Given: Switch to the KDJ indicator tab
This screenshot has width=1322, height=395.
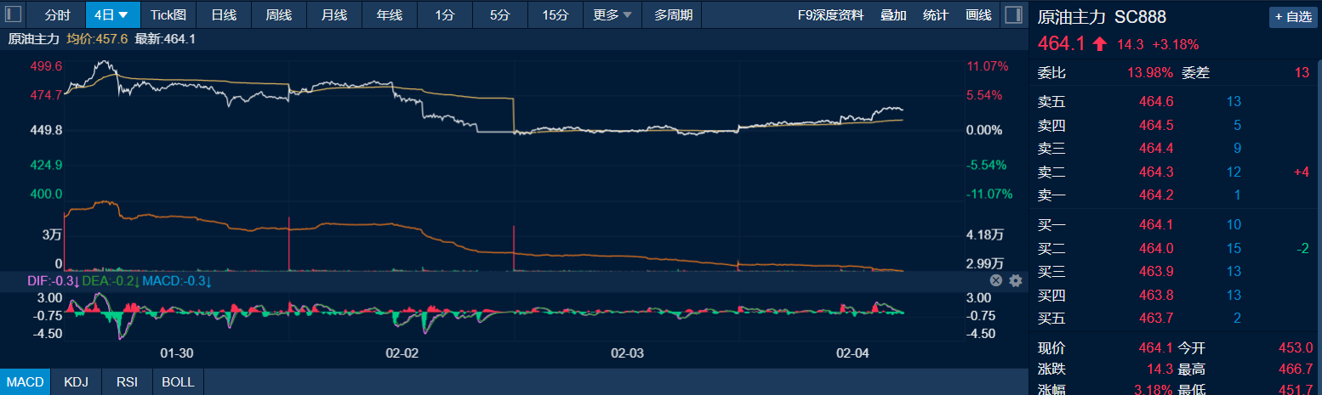Looking at the screenshot, I should tap(77, 382).
